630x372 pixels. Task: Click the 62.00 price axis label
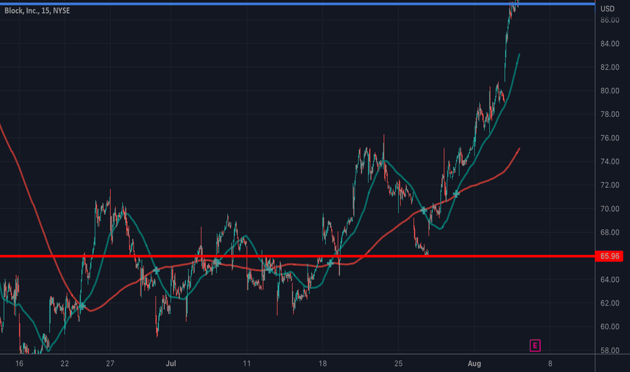610,303
